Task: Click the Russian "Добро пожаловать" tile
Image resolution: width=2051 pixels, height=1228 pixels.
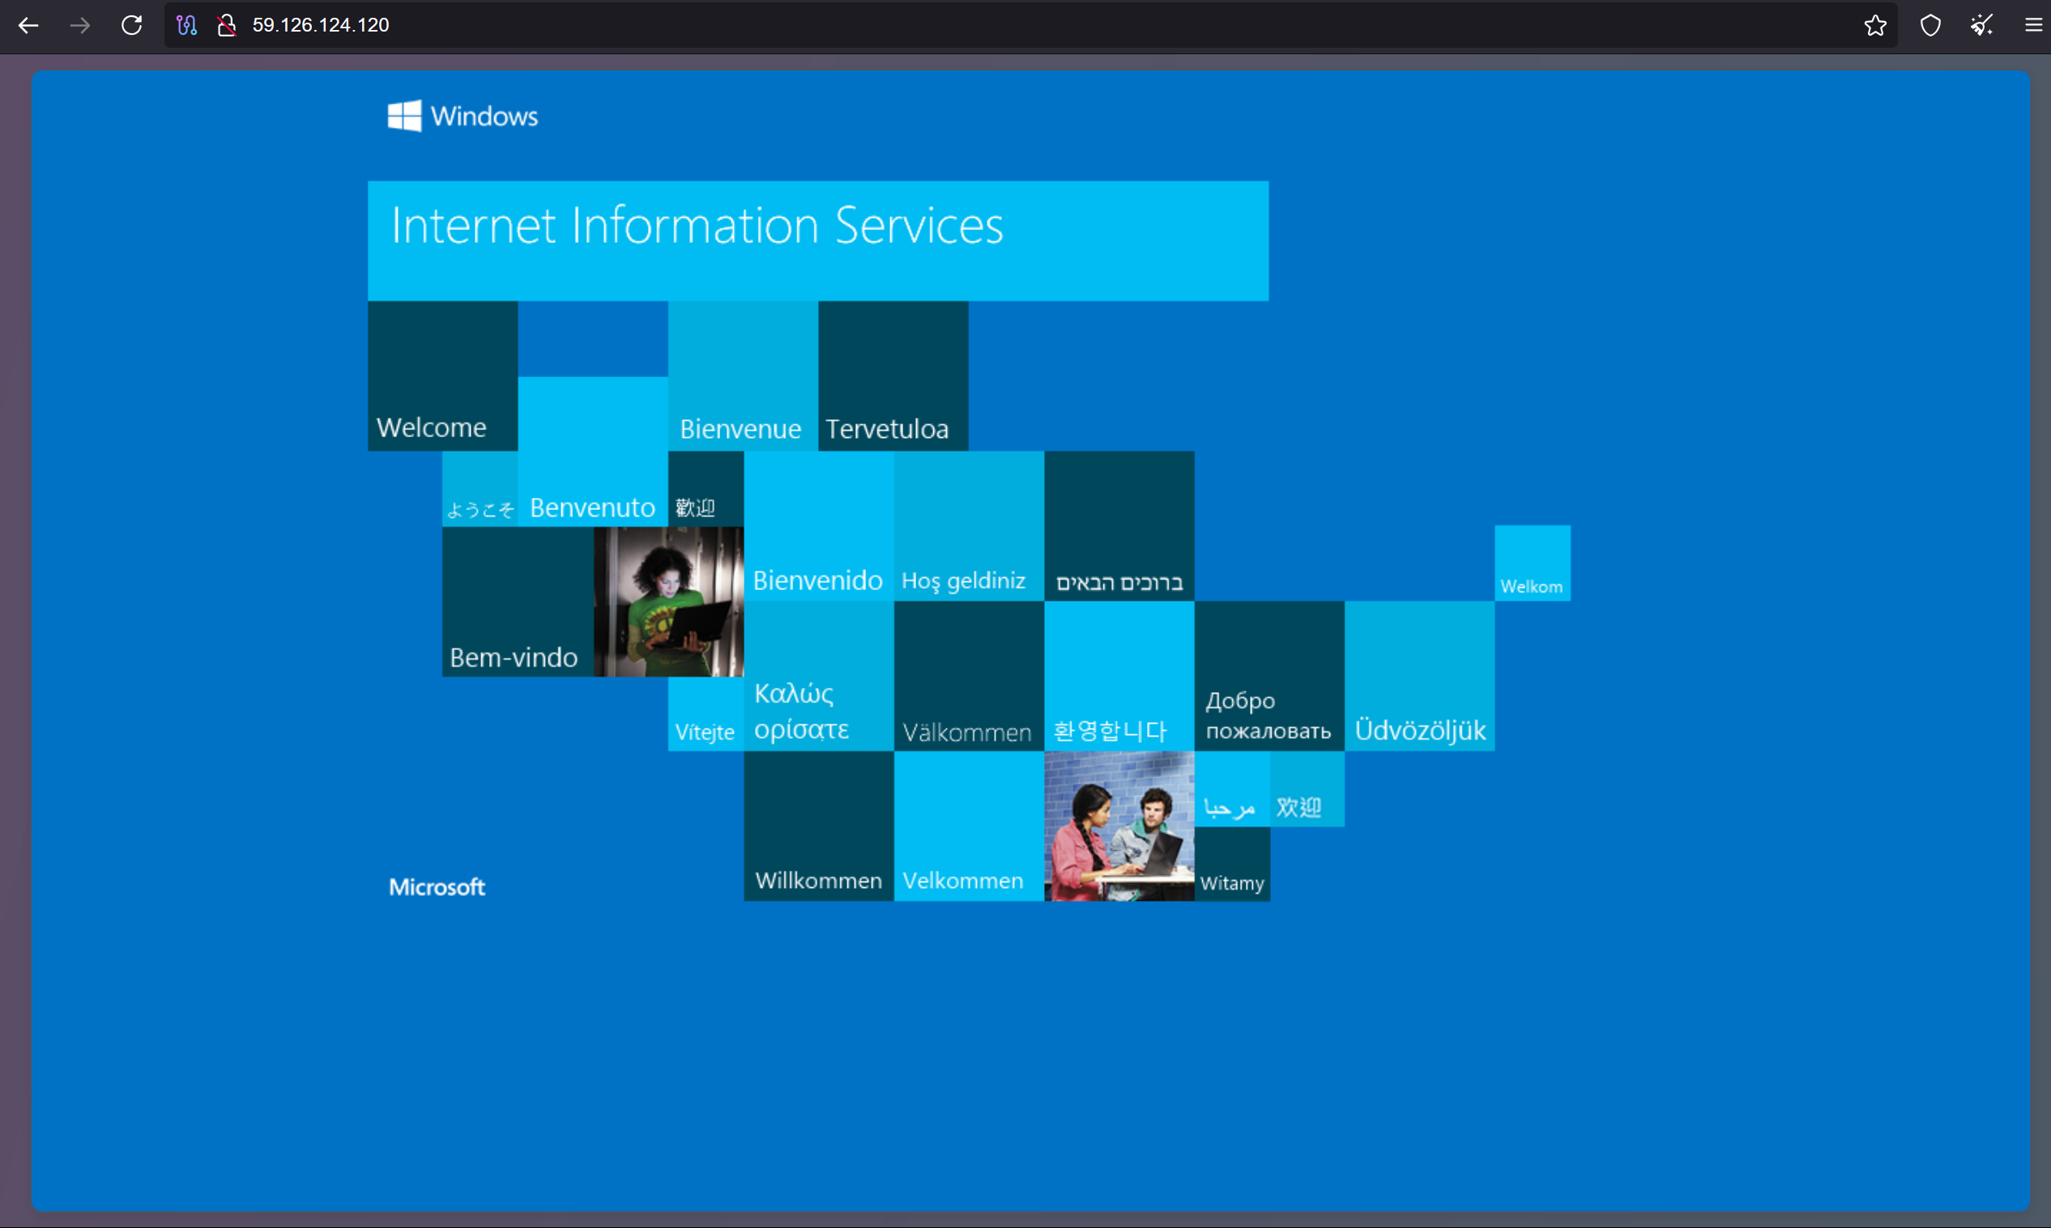Action: point(1269,676)
